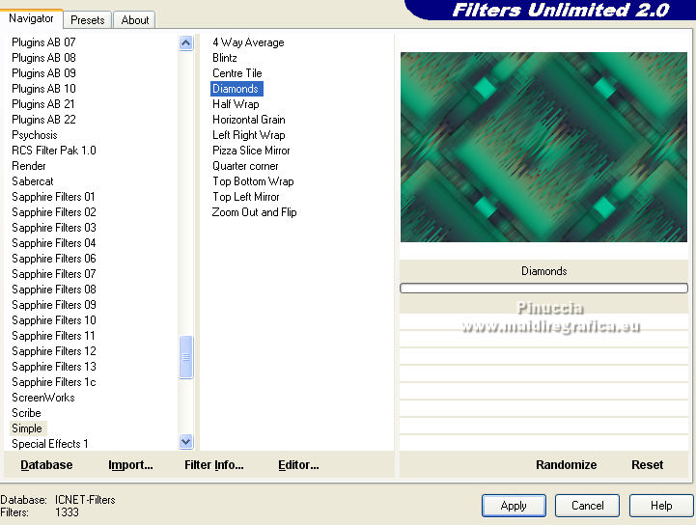
Task: Select Sapphire Filters 01
Action: coord(53,197)
